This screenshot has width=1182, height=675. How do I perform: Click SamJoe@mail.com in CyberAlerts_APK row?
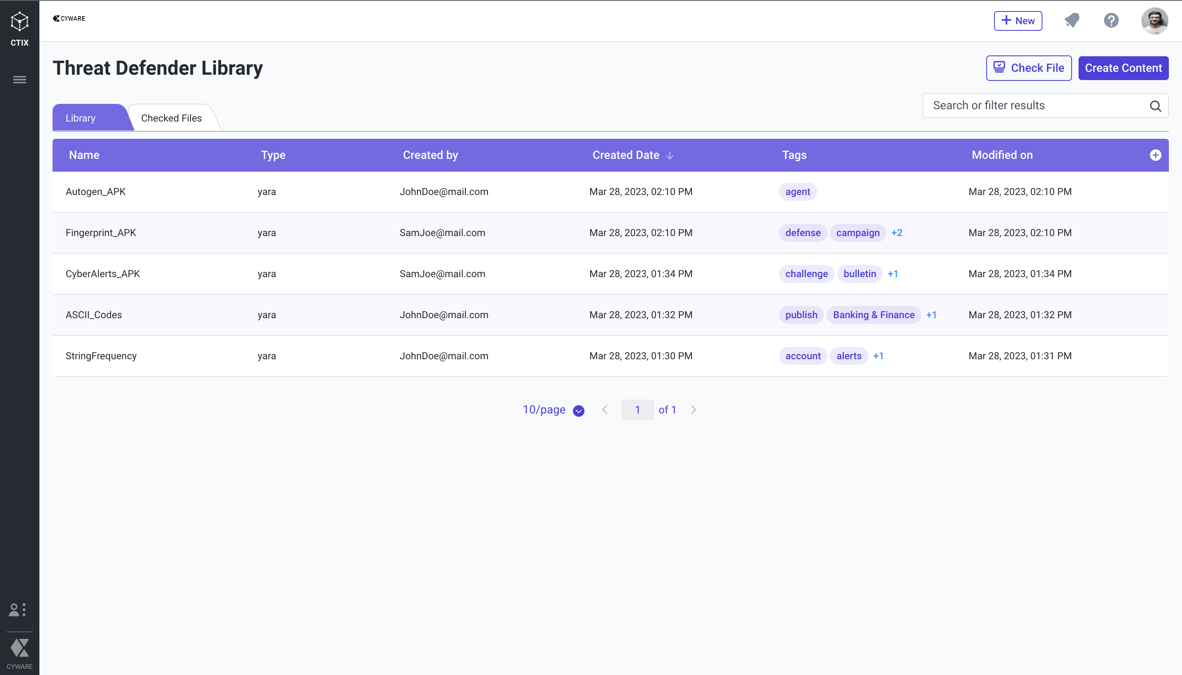pos(442,274)
